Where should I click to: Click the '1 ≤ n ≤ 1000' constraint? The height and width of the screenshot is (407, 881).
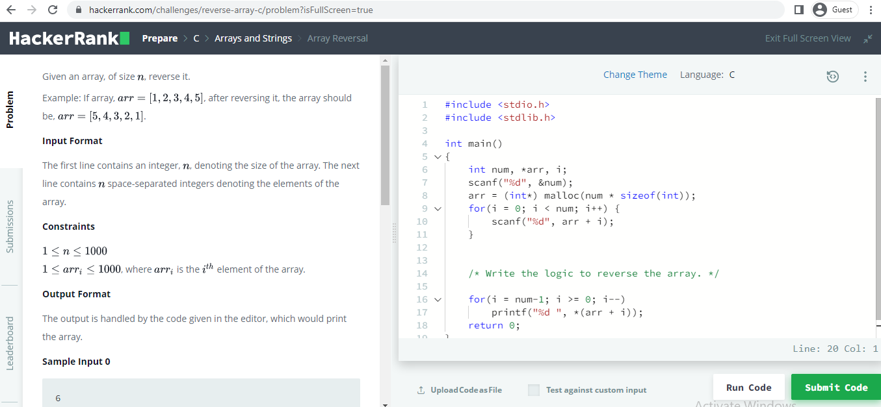tap(75, 251)
